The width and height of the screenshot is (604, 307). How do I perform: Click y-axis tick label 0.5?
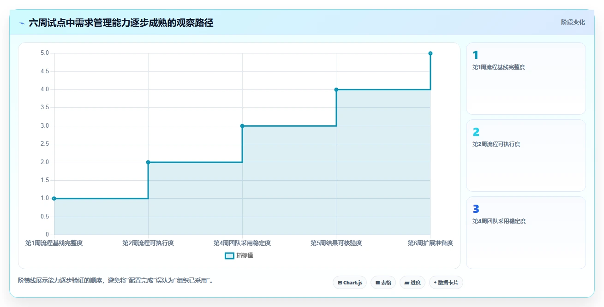[x=45, y=217]
